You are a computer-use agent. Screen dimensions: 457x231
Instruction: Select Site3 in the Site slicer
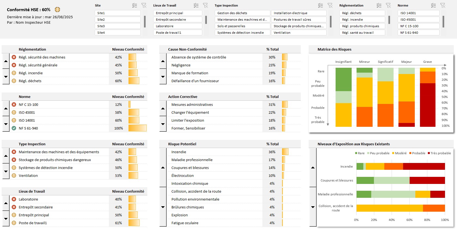118,26
